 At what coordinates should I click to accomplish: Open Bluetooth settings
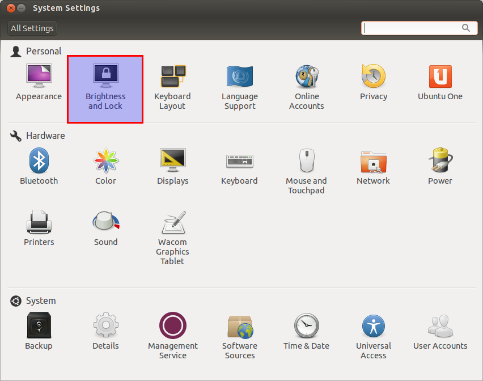[39, 164]
